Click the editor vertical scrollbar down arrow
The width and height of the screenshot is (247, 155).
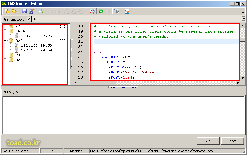coord(243,78)
